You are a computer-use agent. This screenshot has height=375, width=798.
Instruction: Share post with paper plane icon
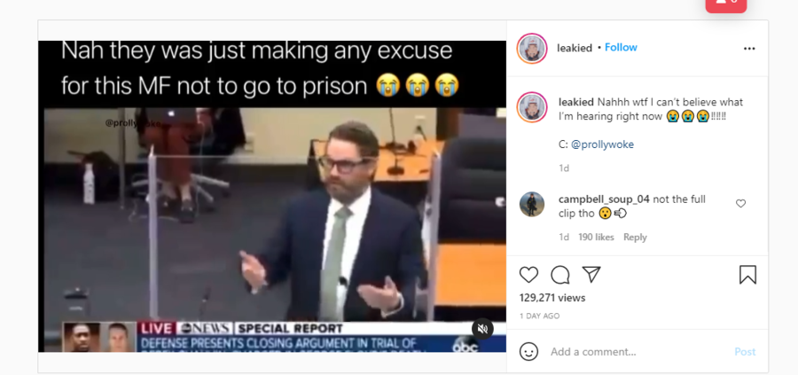[591, 274]
